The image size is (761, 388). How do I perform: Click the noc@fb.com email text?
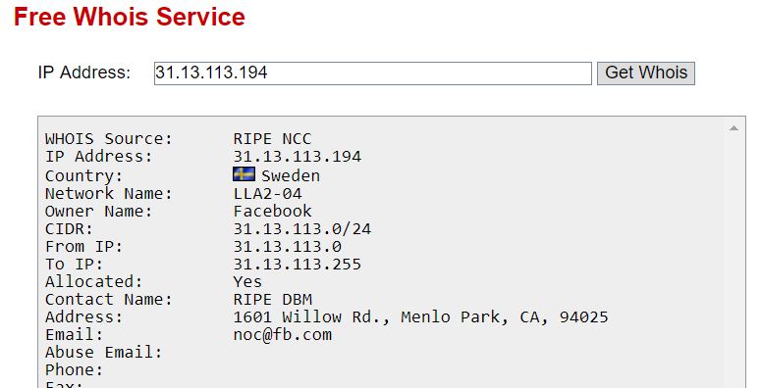point(283,335)
